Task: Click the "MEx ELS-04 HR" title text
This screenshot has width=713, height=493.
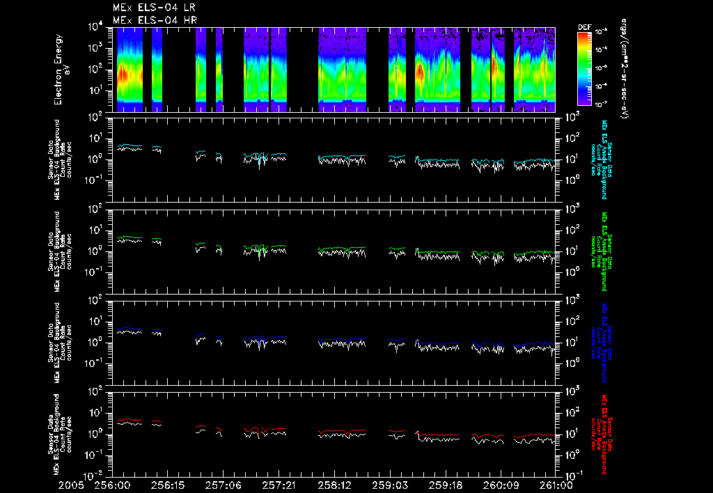Action: click(x=155, y=20)
